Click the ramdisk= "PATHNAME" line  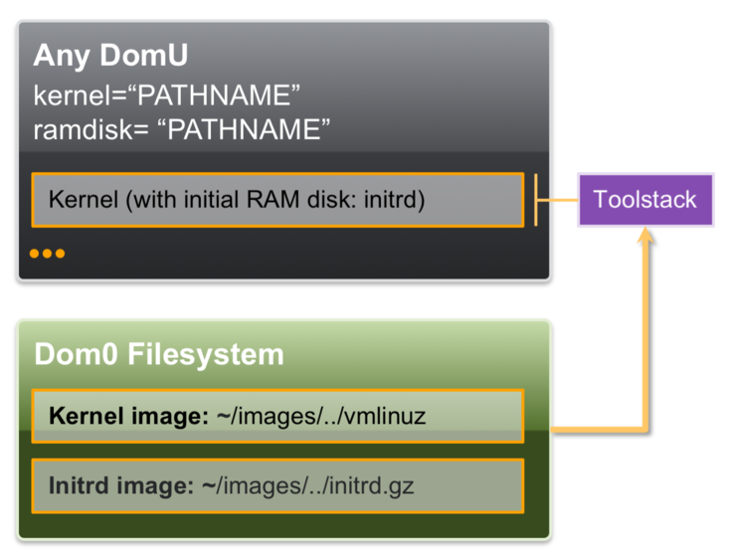pos(182,128)
